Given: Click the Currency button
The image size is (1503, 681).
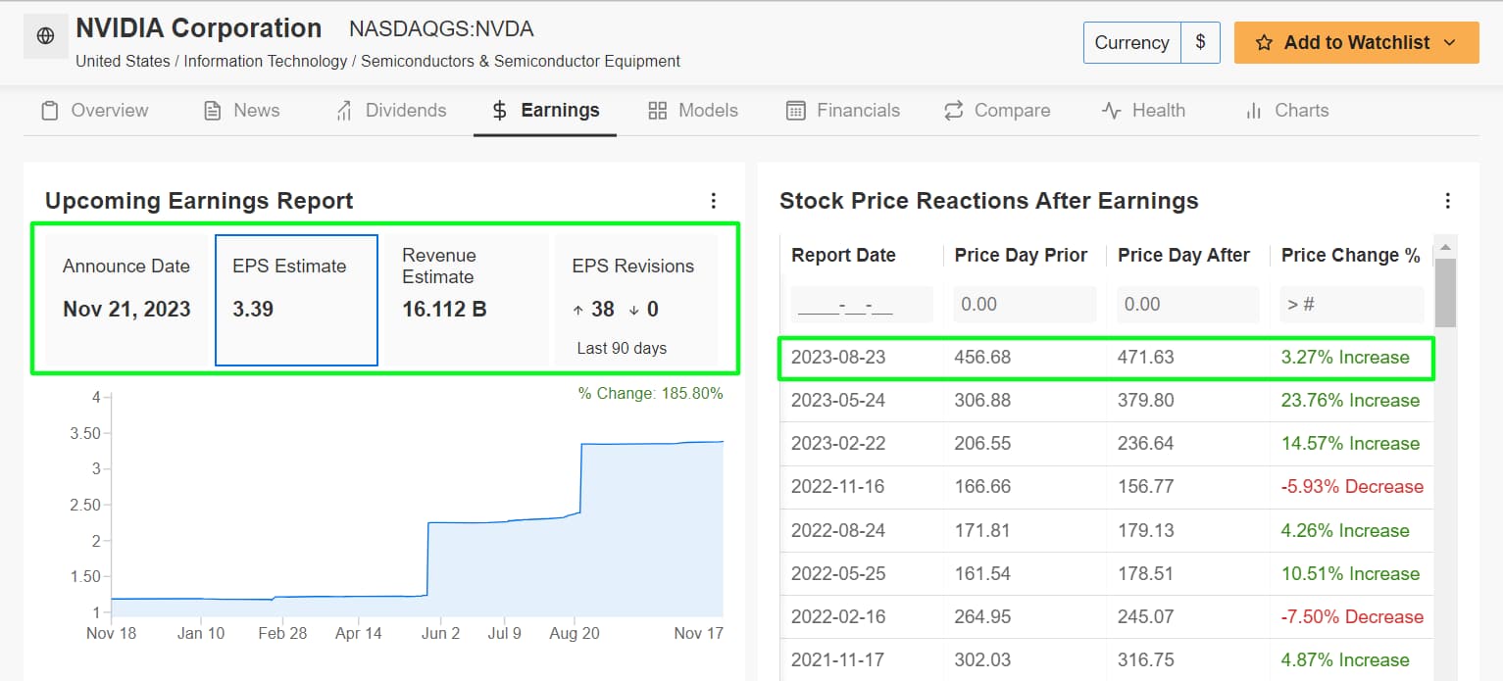Looking at the screenshot, I should coord(1131,43).
